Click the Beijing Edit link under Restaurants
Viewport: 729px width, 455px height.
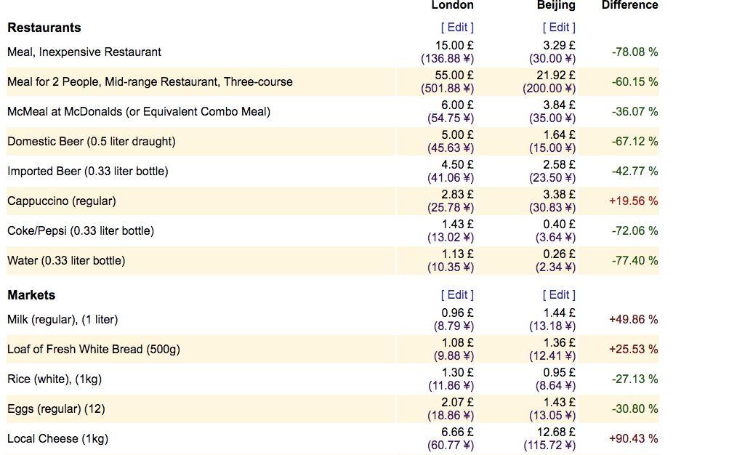coord(559,27)
